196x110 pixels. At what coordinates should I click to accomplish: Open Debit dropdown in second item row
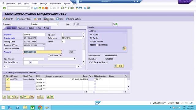[44, 82]
